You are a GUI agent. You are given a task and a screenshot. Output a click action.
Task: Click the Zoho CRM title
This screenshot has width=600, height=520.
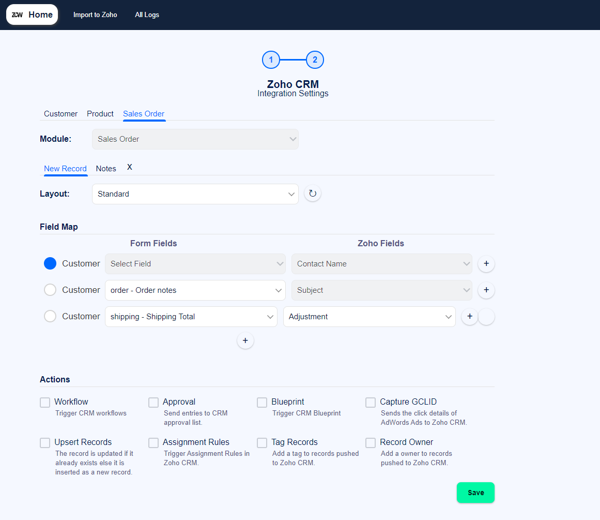[x=293, y=84]
